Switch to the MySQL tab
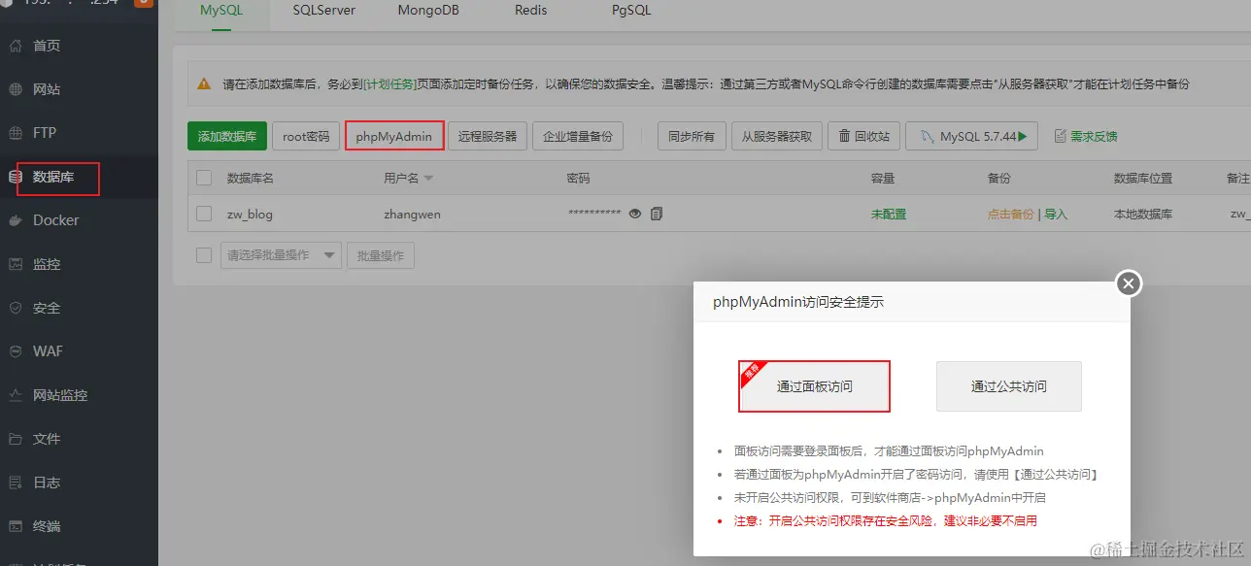Screen dimensions: 1251x566 click(x=221, y=12)
